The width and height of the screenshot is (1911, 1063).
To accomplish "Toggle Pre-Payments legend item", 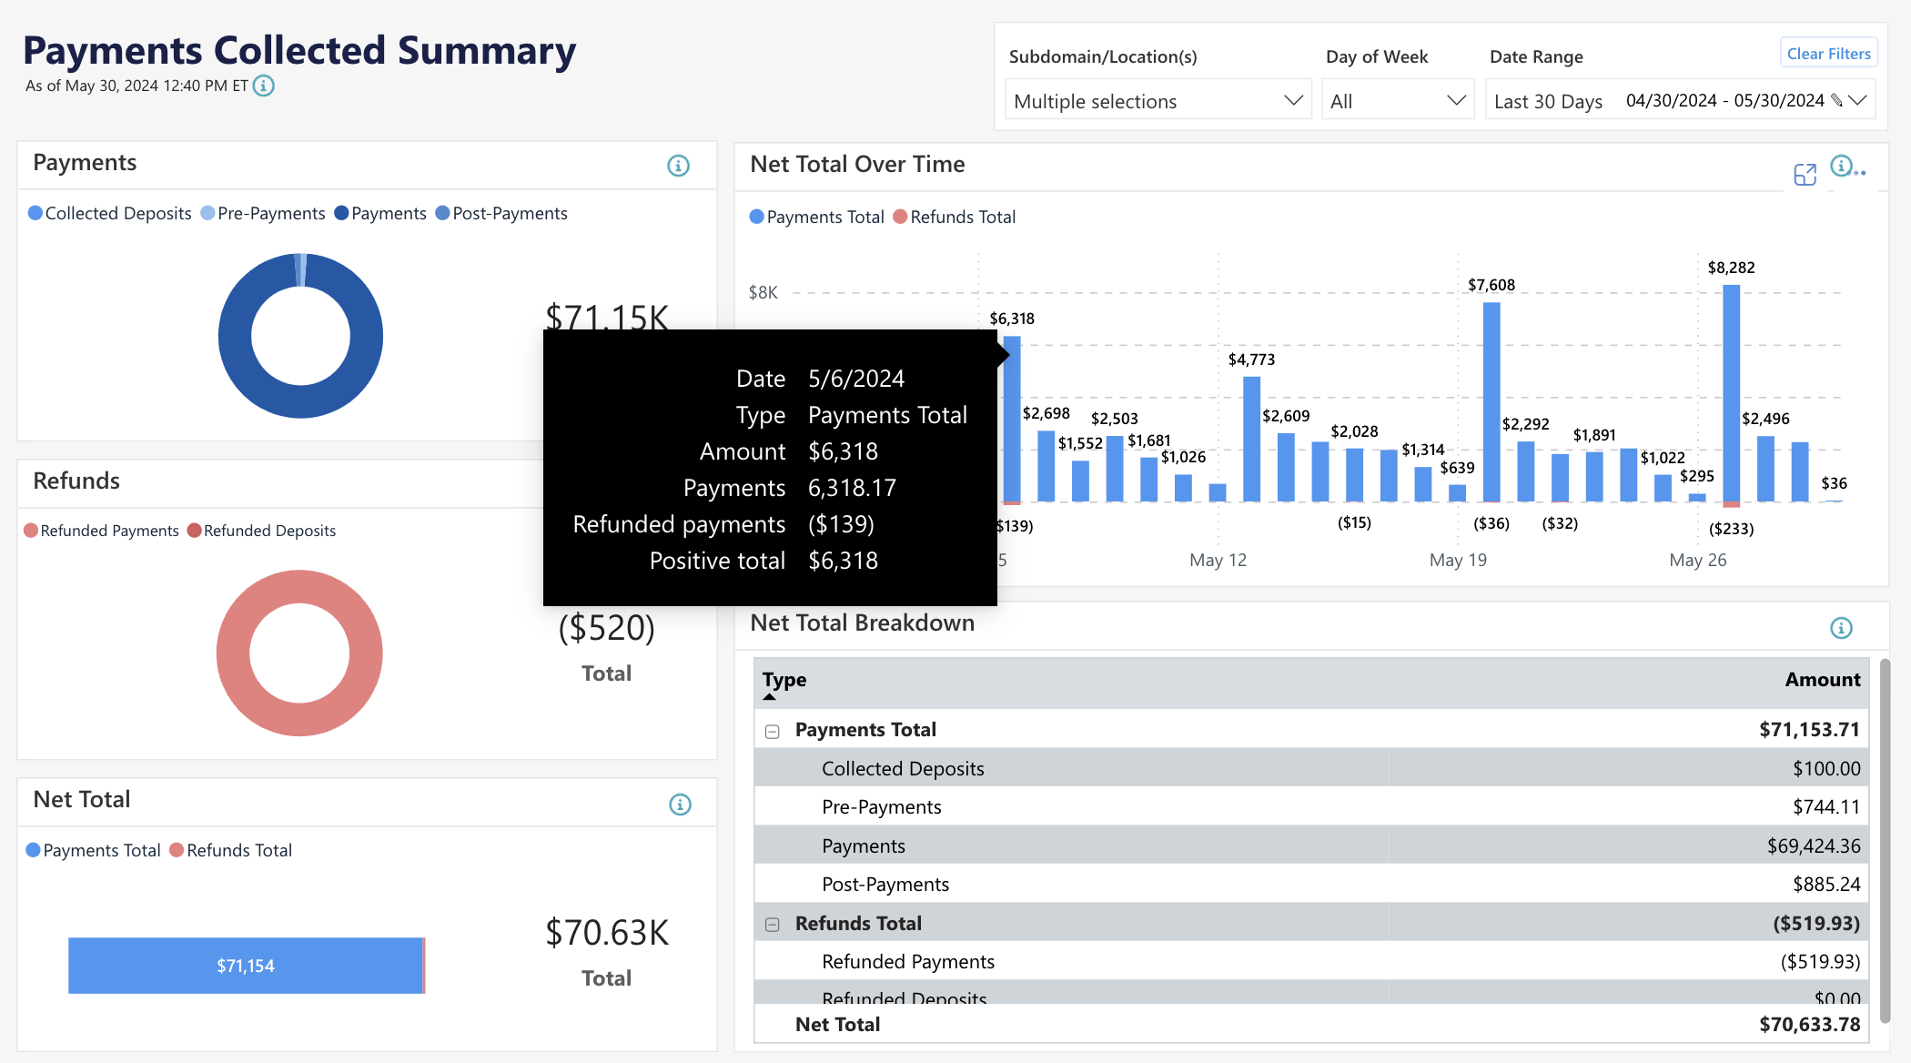I will point(263,213).
